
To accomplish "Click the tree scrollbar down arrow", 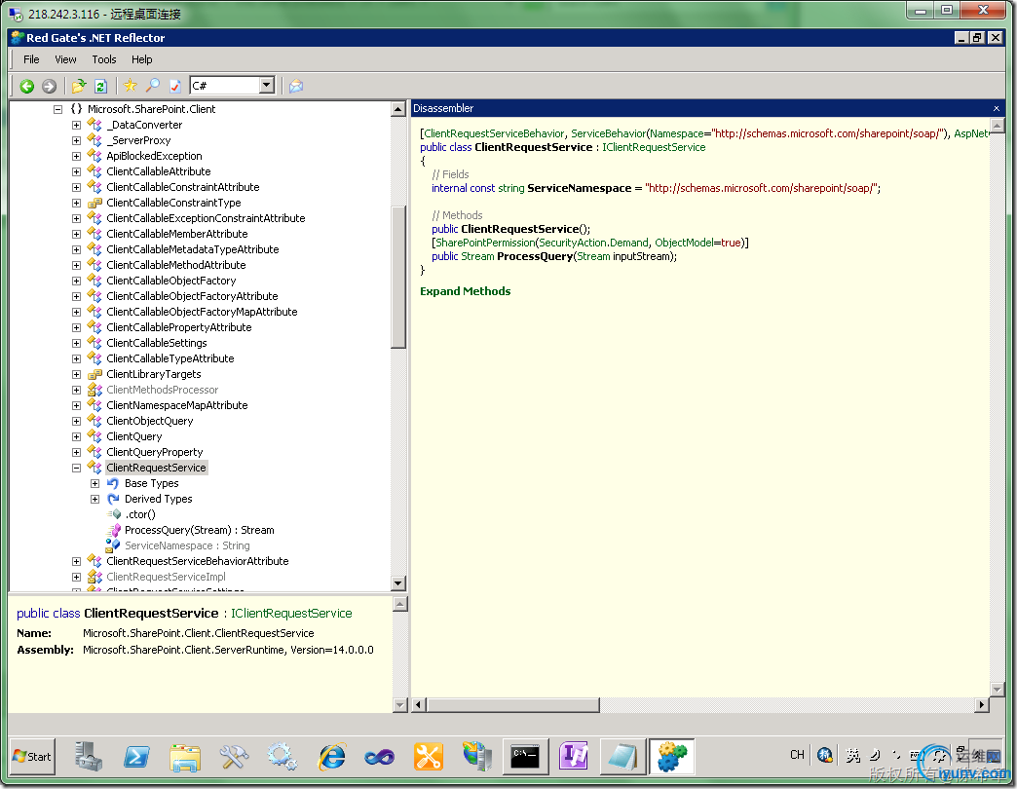I will (x=398, y=582).
